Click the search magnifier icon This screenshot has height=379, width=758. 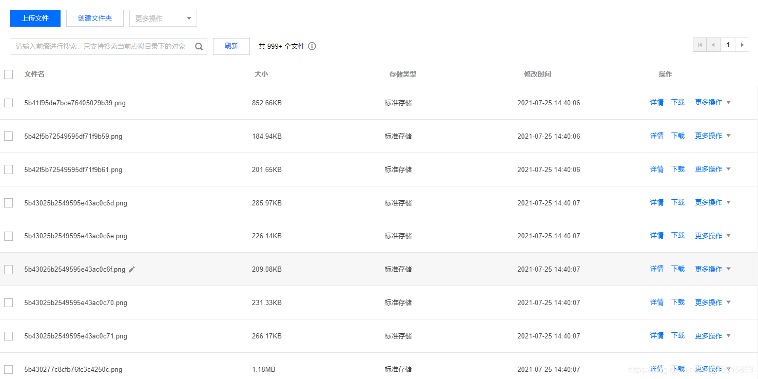tap(199, 46)
